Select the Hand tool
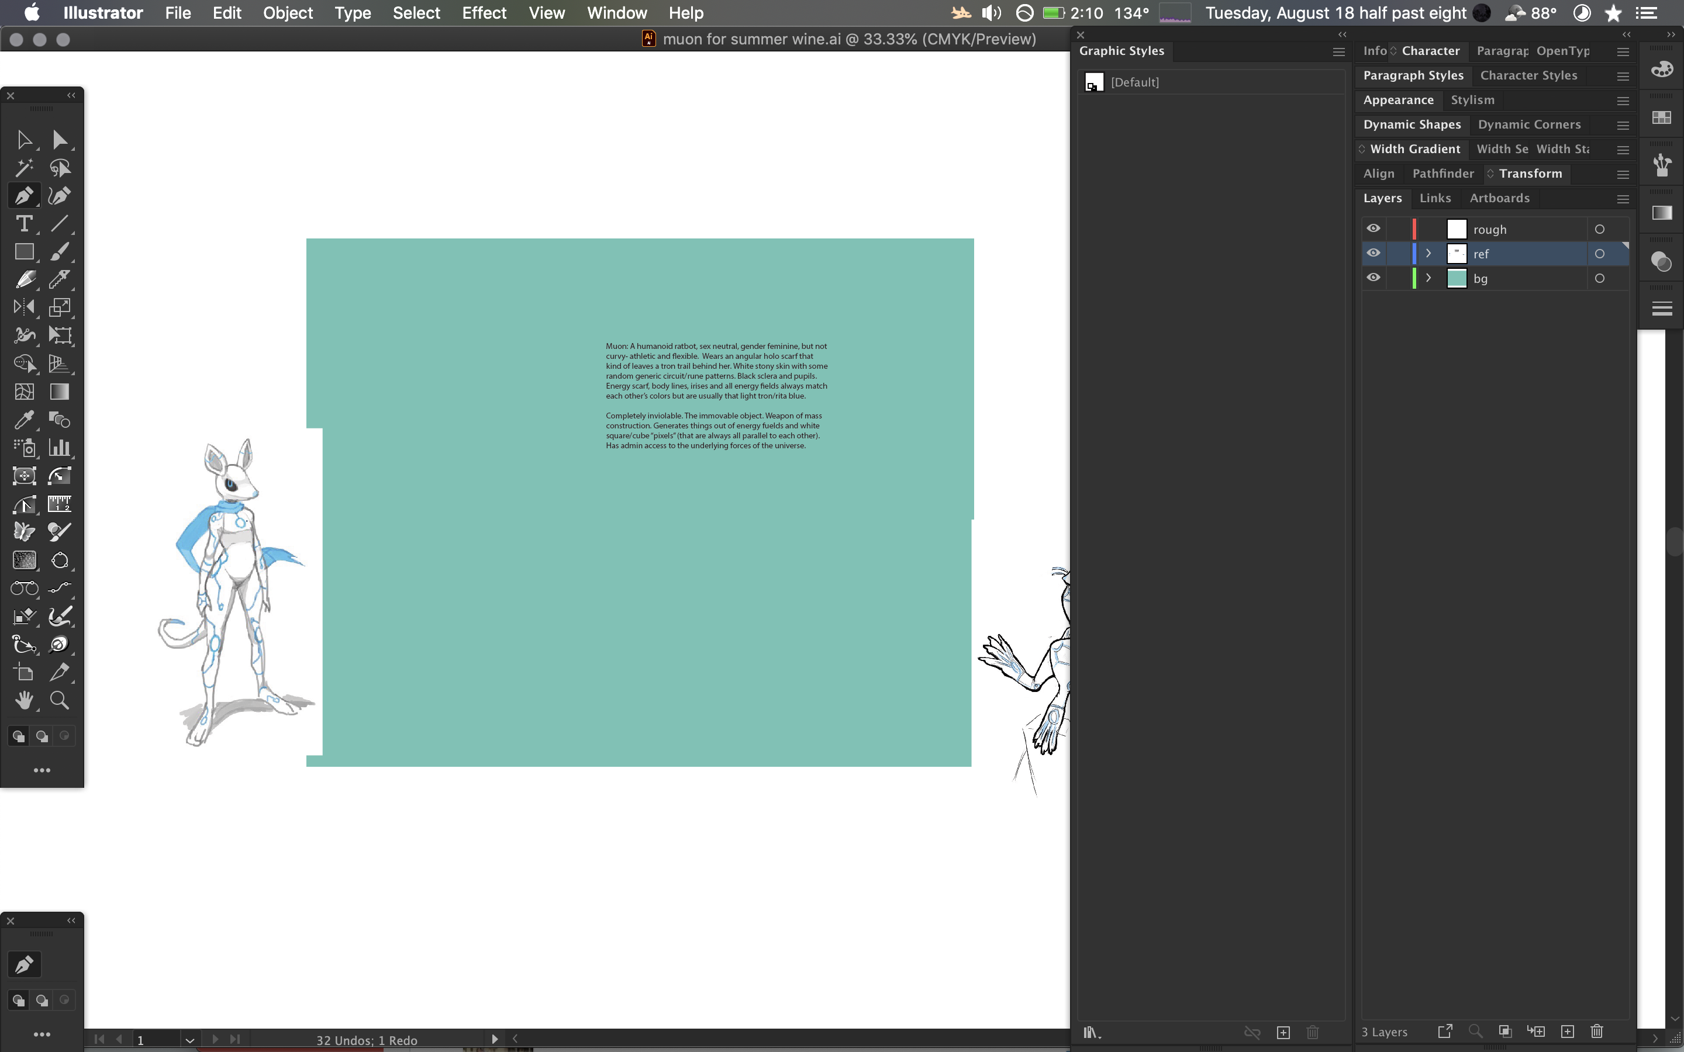Viewport: 1684px width, 1052px height. (25, 700)
